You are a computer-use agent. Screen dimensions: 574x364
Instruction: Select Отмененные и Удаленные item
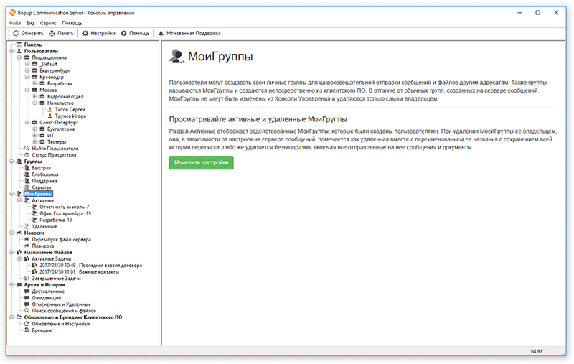coord(62,304)
